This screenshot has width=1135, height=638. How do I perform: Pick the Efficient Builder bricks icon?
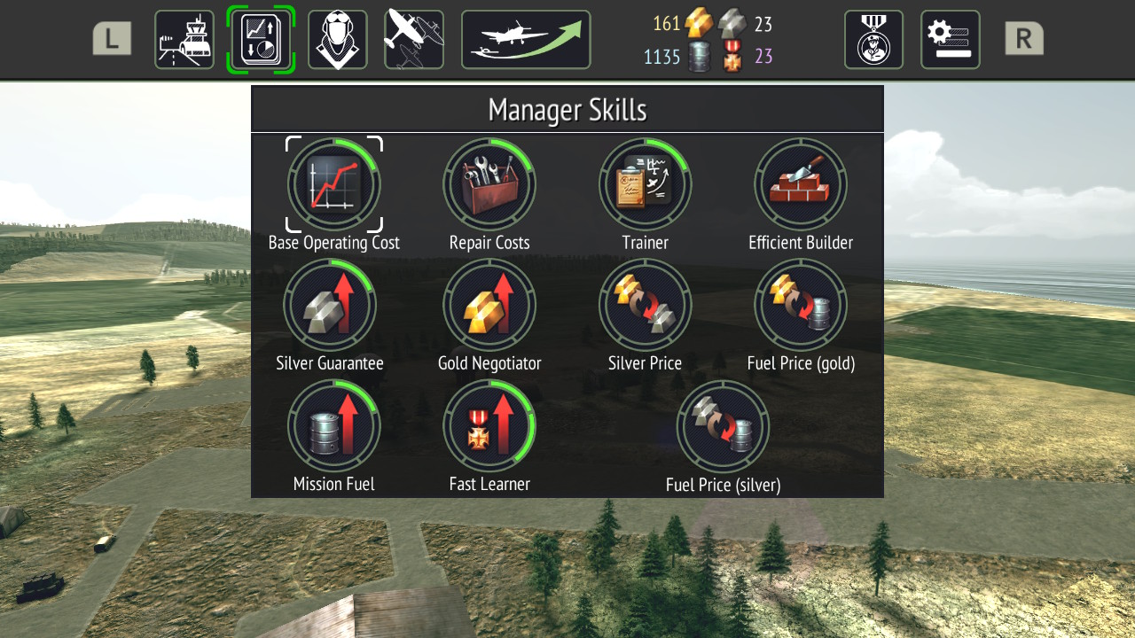(x=801, y=184)
